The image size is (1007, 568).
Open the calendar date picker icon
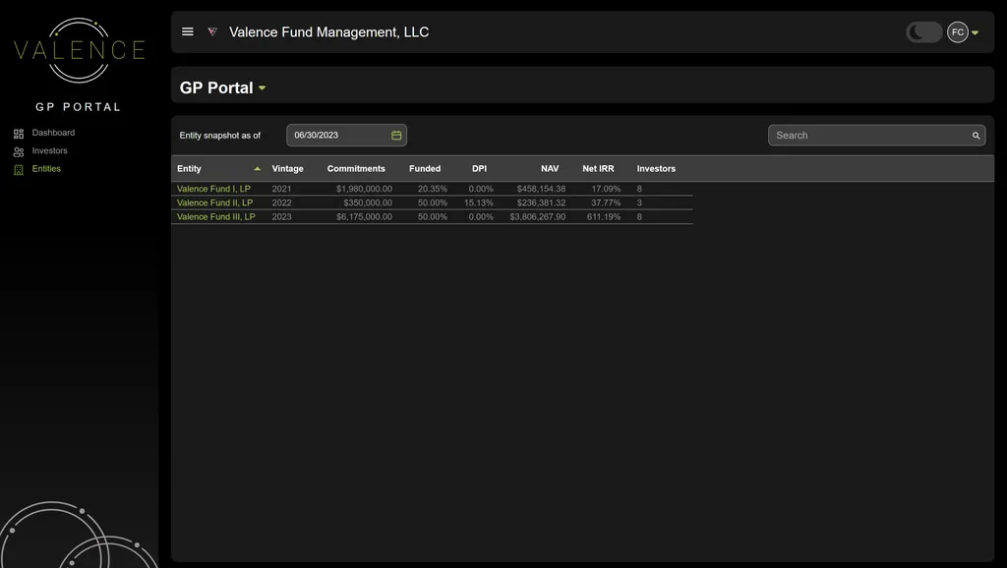click(396, 136)
